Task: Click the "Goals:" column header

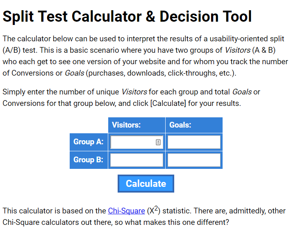Action: coord(180,125)
